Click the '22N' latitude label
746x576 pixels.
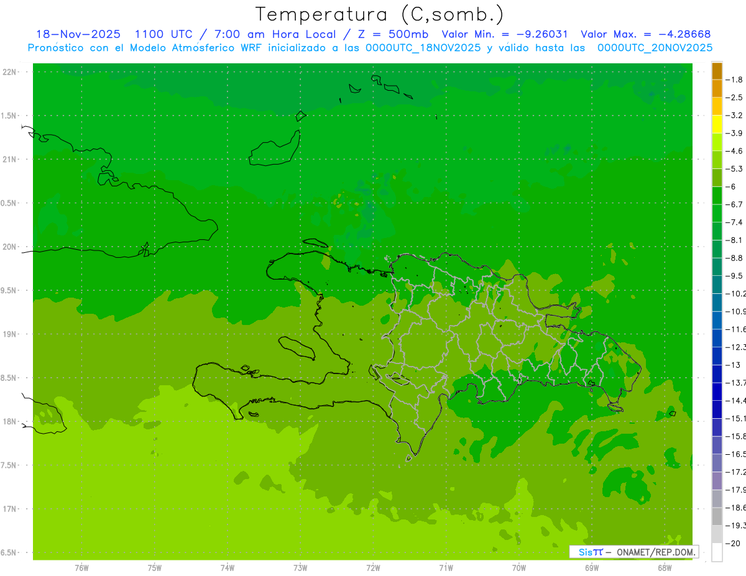pyautogui.click(x=9, y=72)
